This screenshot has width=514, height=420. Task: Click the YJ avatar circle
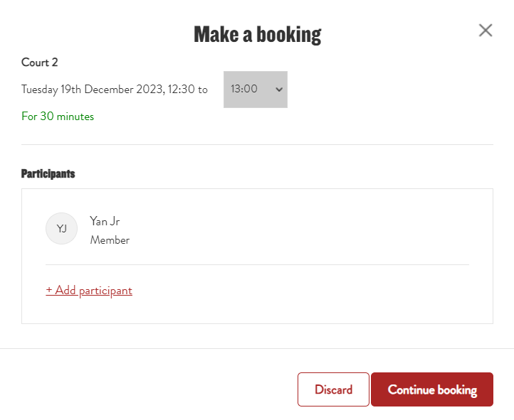click(62, 228)
